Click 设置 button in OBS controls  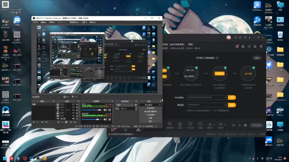point(150,118)
